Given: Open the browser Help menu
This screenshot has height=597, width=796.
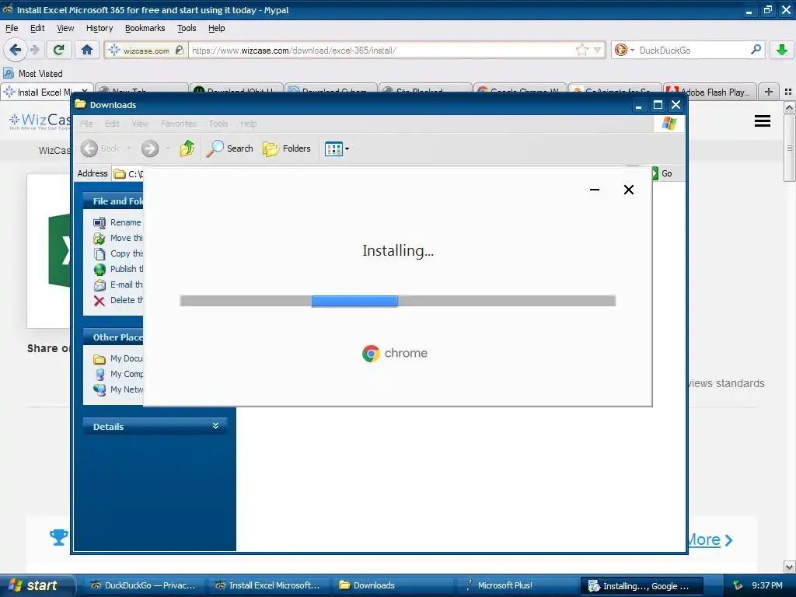Looking at the screenshot, I should pyautogui.click(x=217, y=28).
